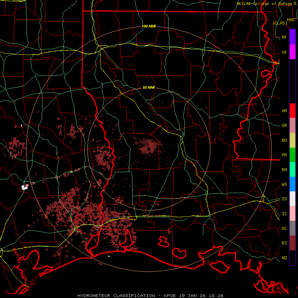Click the WS legend label
This screenshot has width=298, height=298.
(x=284, y=184)
